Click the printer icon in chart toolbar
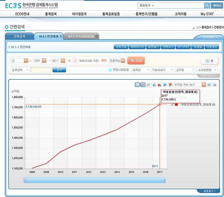The height and width of the screenshot is (197, 224). tap(215, 85)
